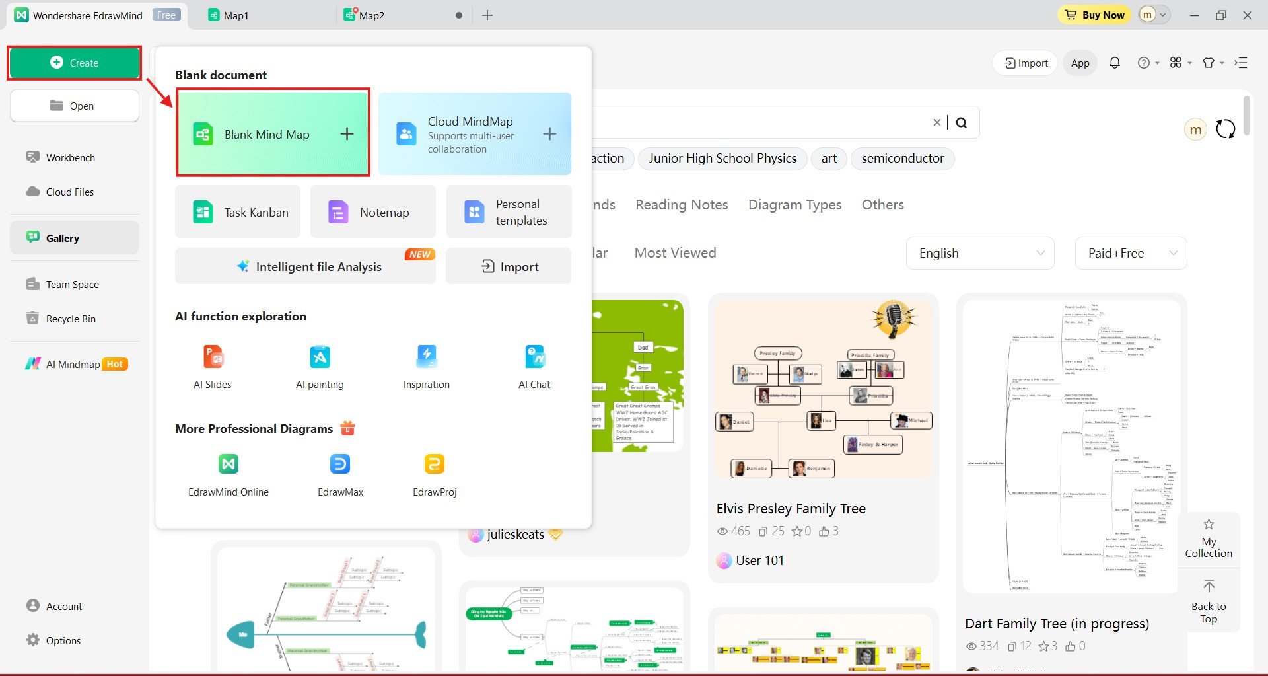Open Options settings

click(x=63, y=640)
